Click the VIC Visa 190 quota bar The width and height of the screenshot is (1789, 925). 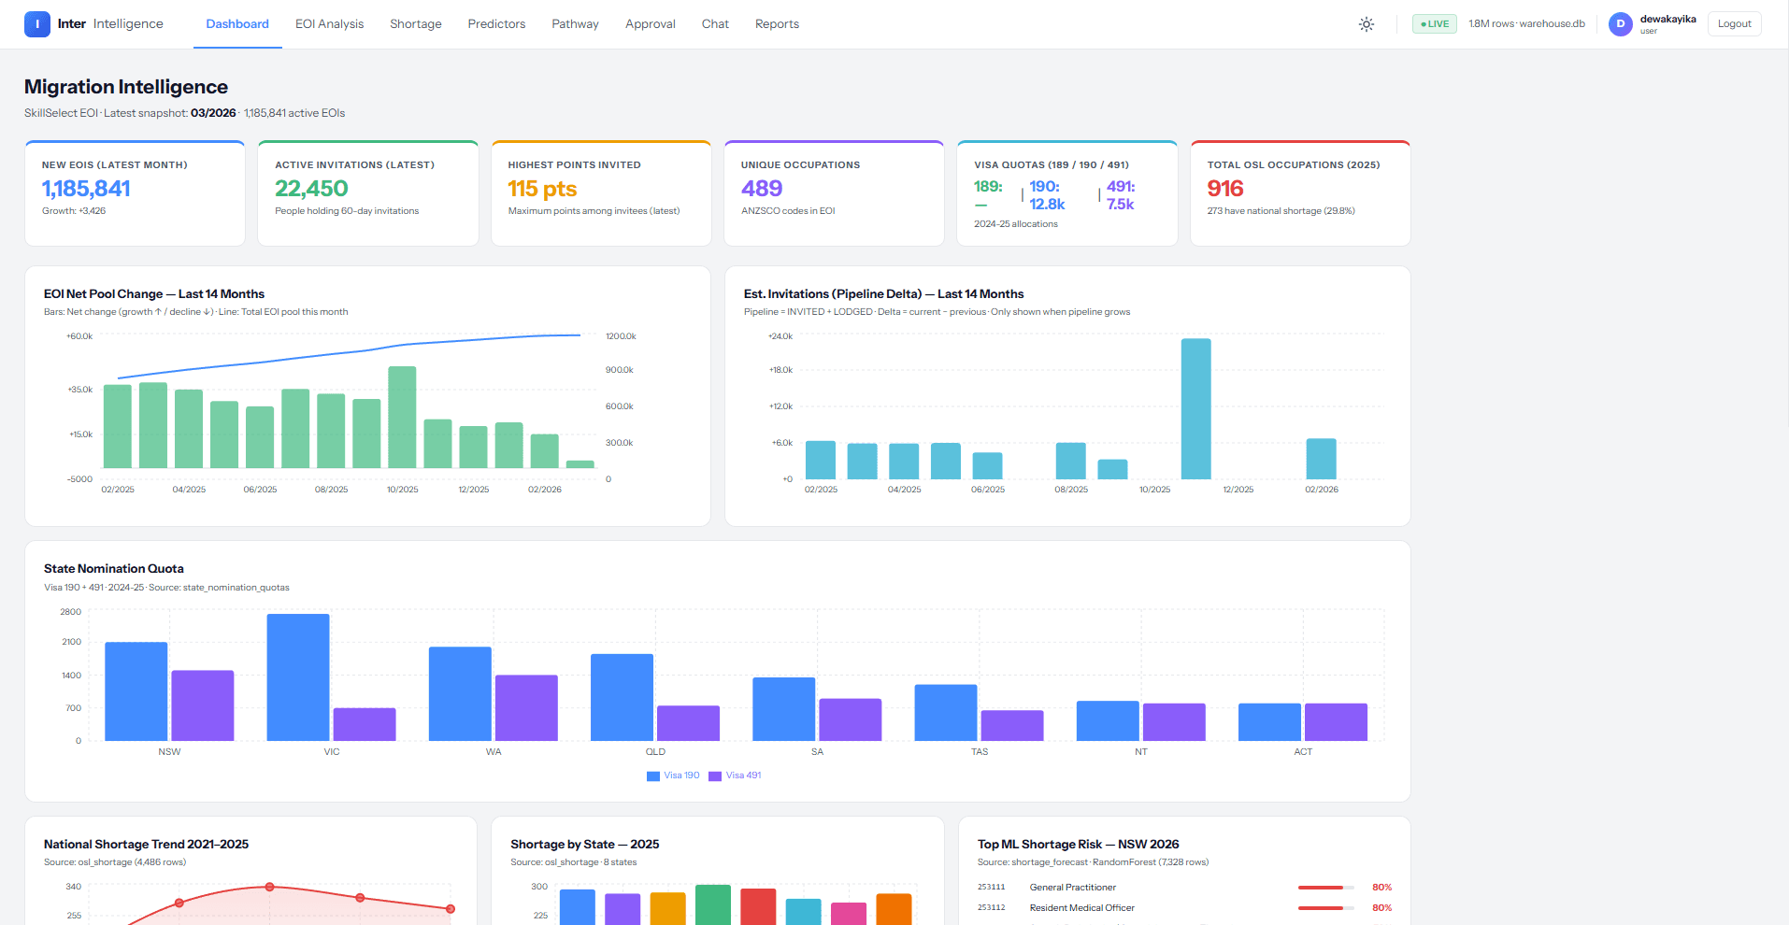click(298, 677)
